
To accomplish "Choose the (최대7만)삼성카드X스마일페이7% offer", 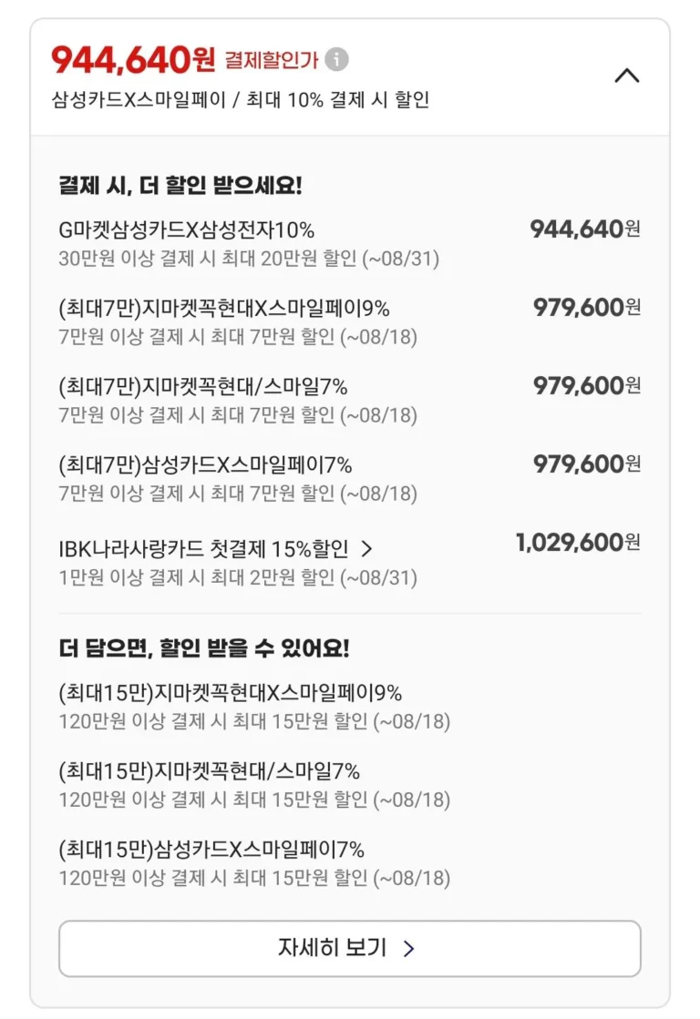I will [x=349, y=479].
